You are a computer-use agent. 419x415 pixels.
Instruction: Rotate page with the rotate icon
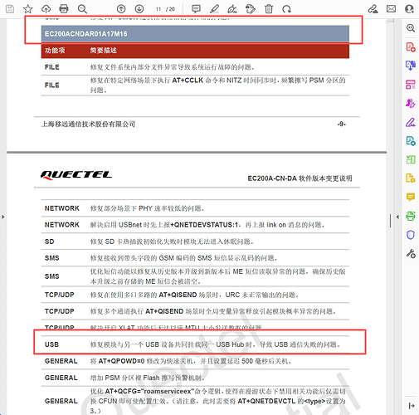286,9
